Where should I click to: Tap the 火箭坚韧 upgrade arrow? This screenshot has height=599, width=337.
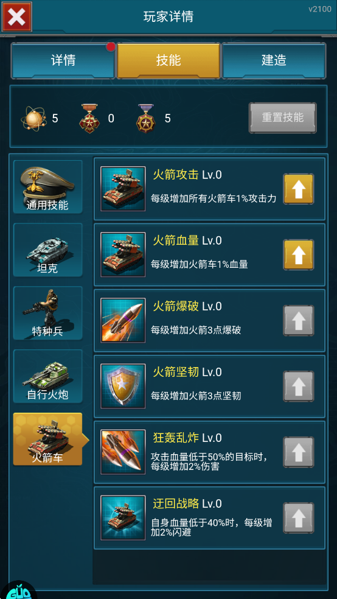coord(298,386)
